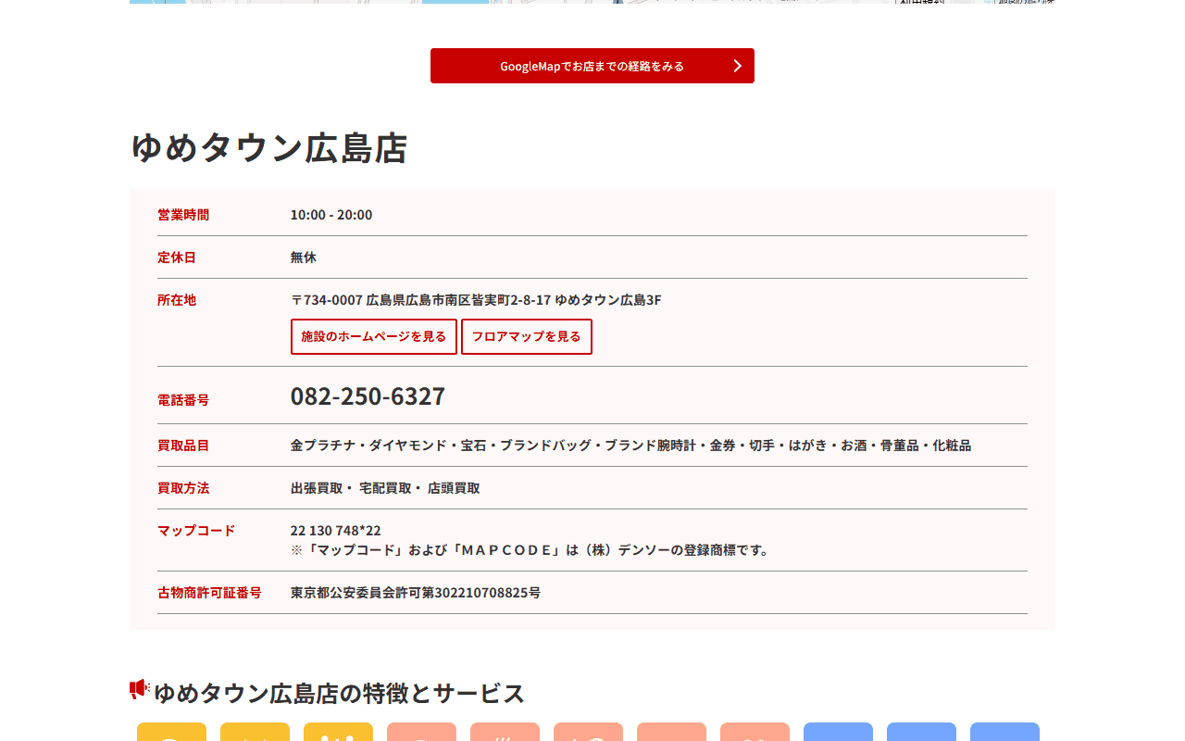The width and height of the screenshot is (1185, 741).
Task: Click the 買取品目 row label
Action: [183, 446]
